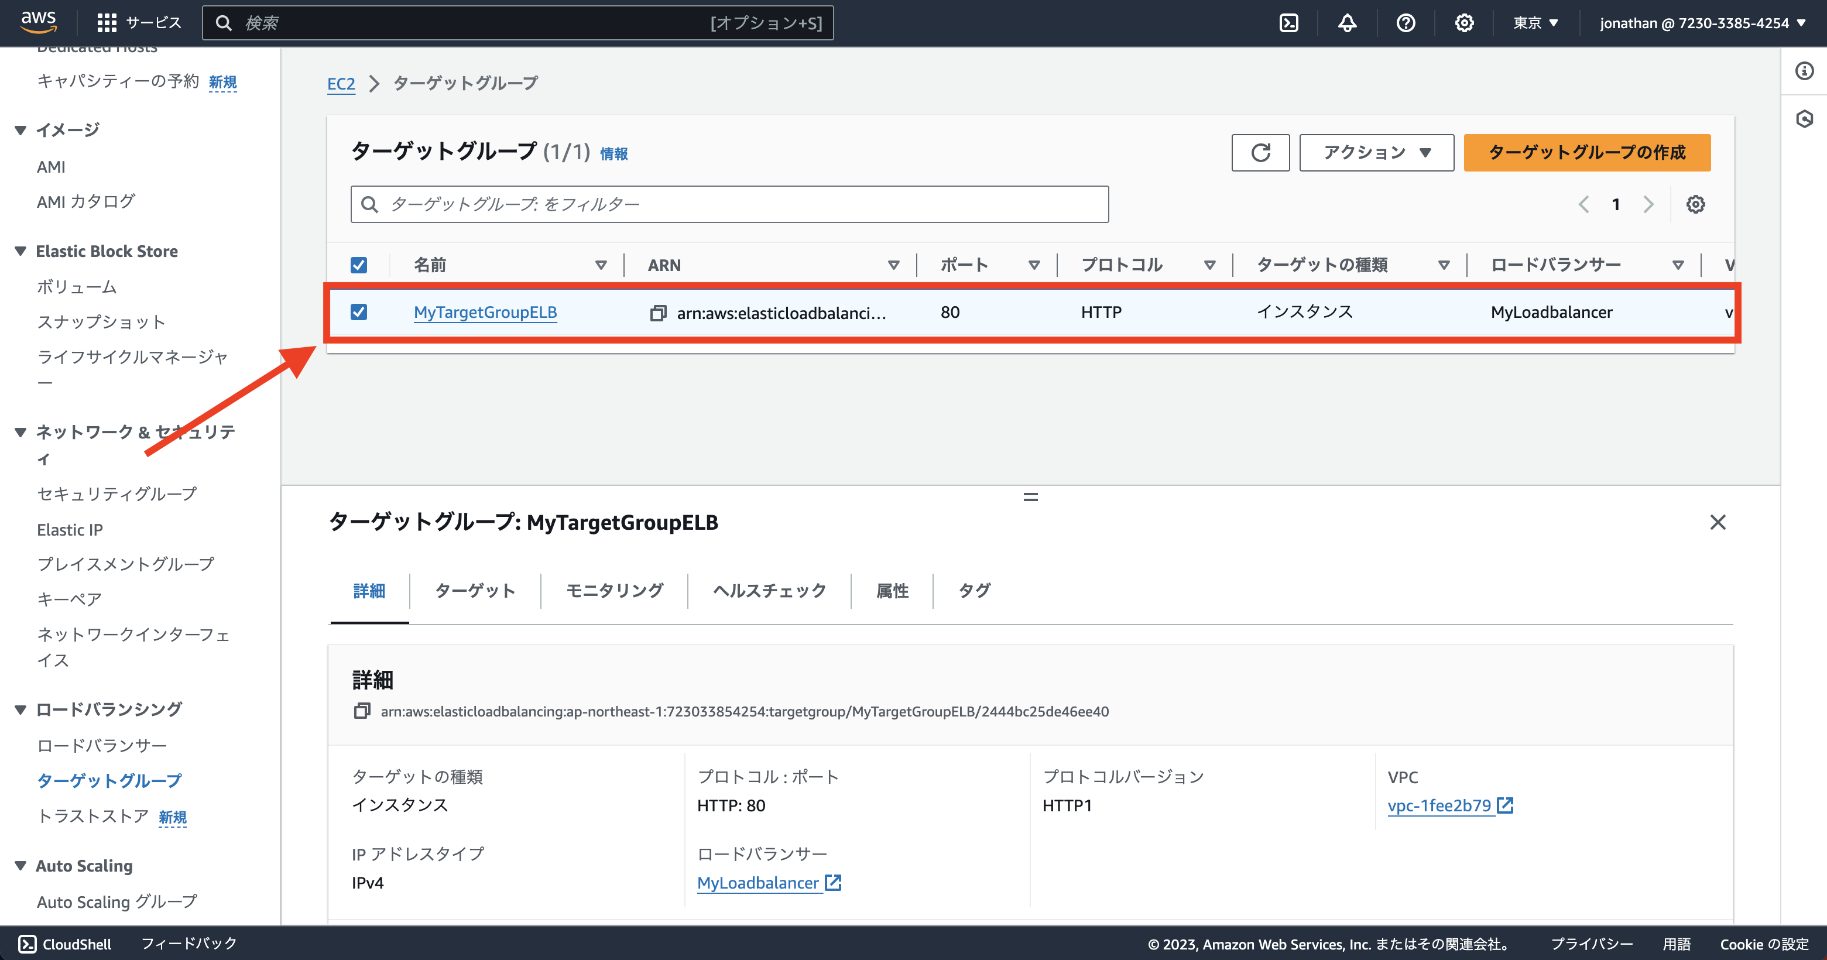Open the top-bar settings gear

coord(1464,23)
